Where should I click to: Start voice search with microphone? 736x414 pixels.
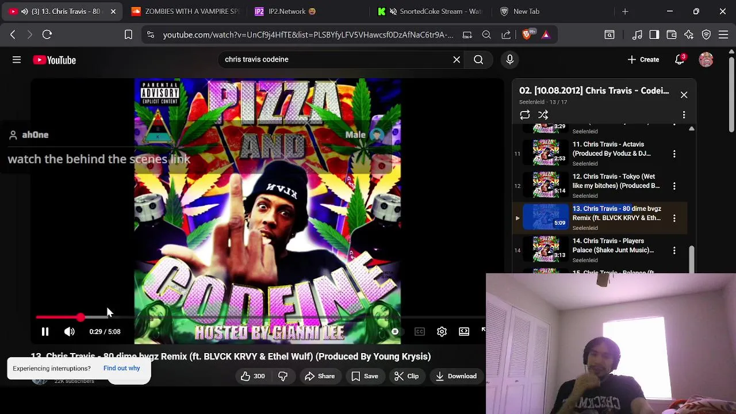(x=510, y=59)
